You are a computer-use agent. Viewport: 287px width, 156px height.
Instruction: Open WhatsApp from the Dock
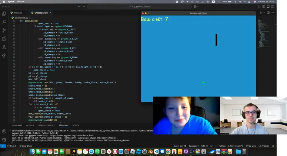pos(97,152)
